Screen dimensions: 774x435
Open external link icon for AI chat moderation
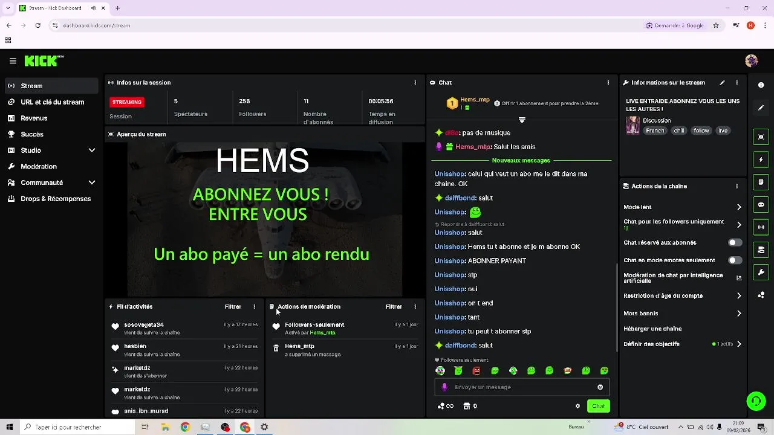pos(739,278)
